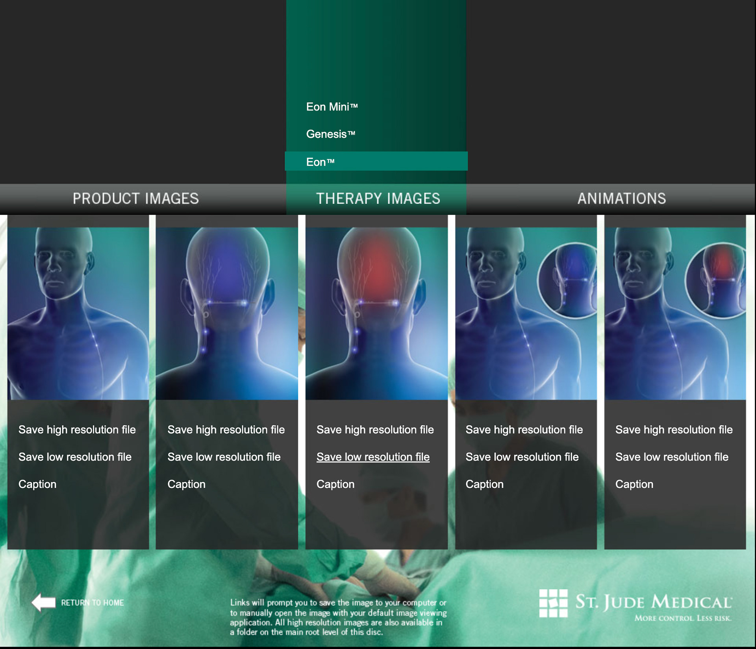This screenshot has height=649, width=756.
Task: Select Eon Mini from the menu
Action: pos(332,107)
